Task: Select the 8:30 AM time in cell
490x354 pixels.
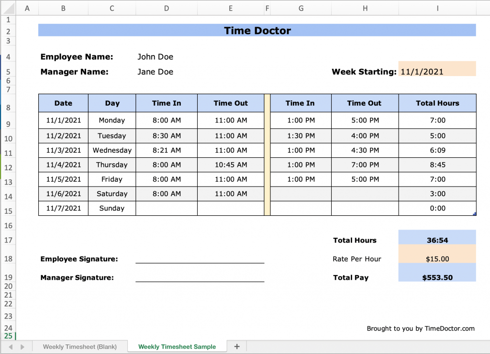Action: coord(167,136)
